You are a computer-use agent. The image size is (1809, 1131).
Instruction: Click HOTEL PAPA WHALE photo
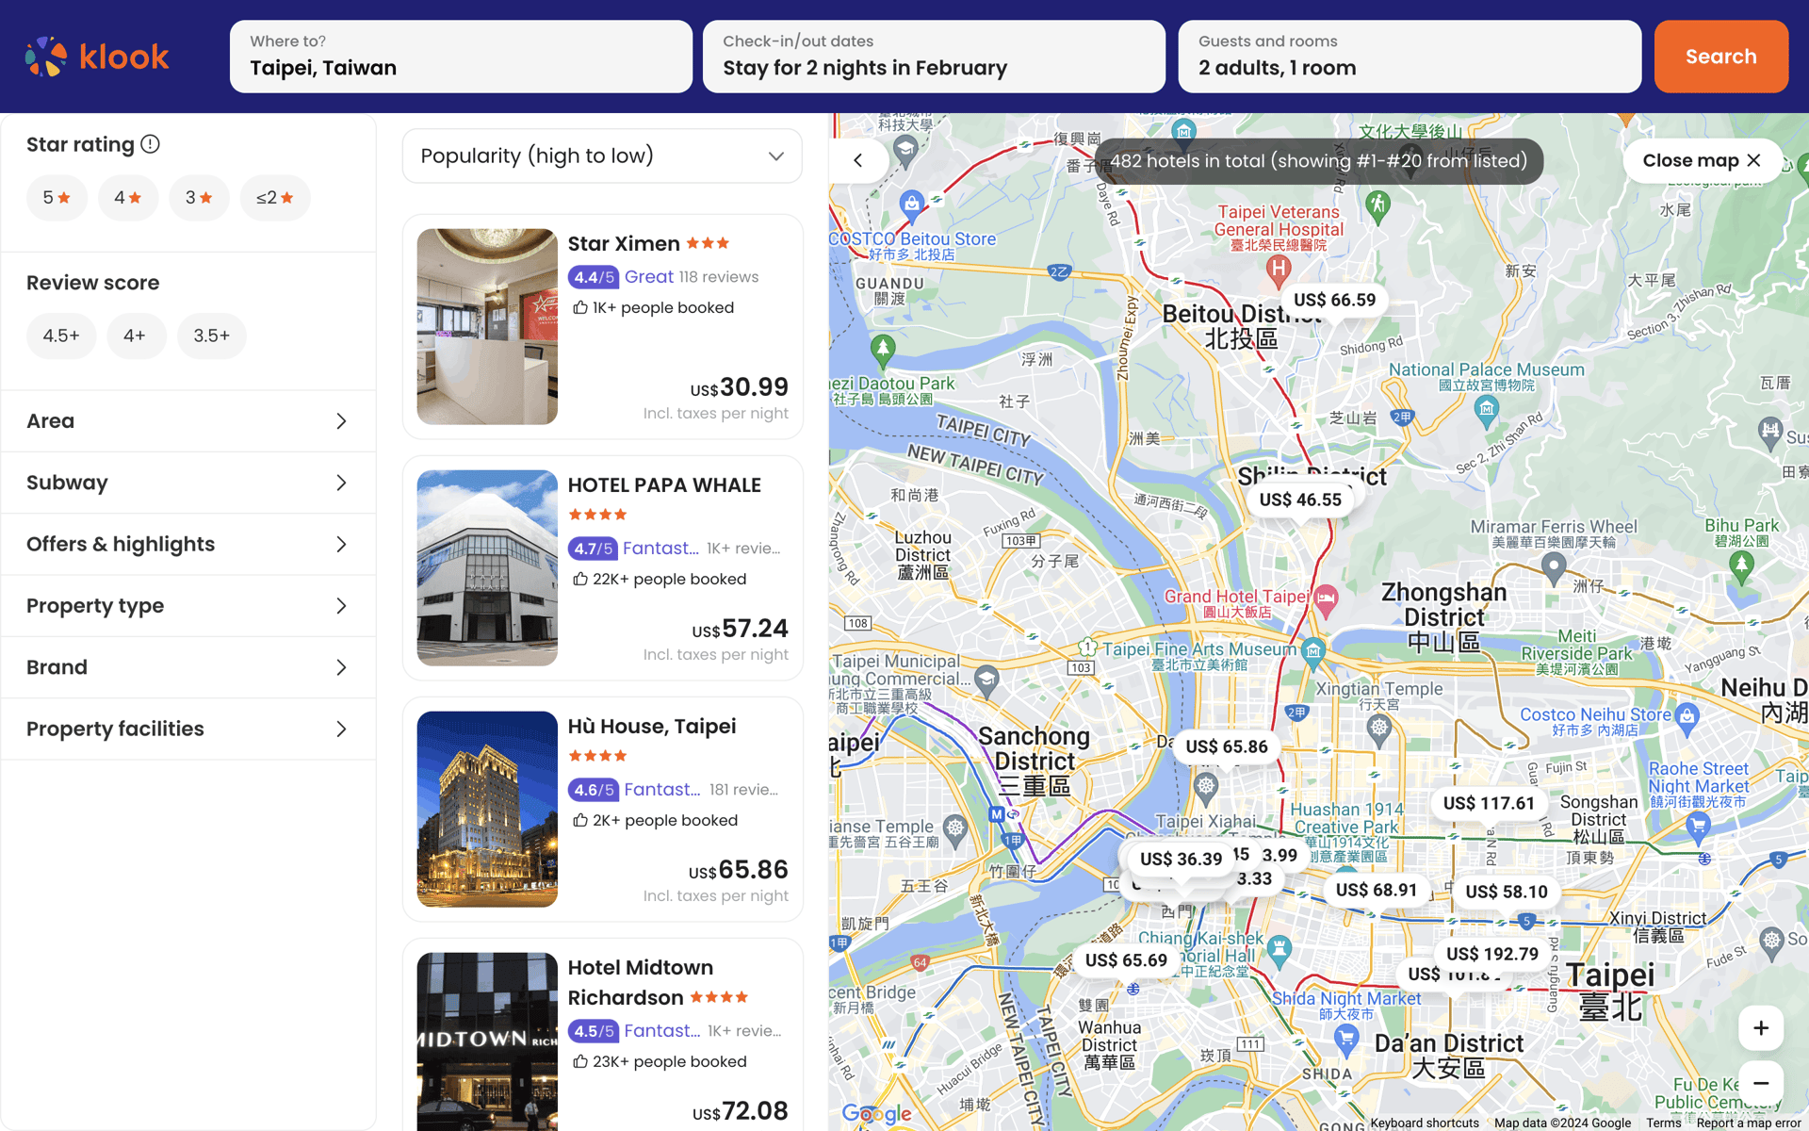click(x=487, y=567)
